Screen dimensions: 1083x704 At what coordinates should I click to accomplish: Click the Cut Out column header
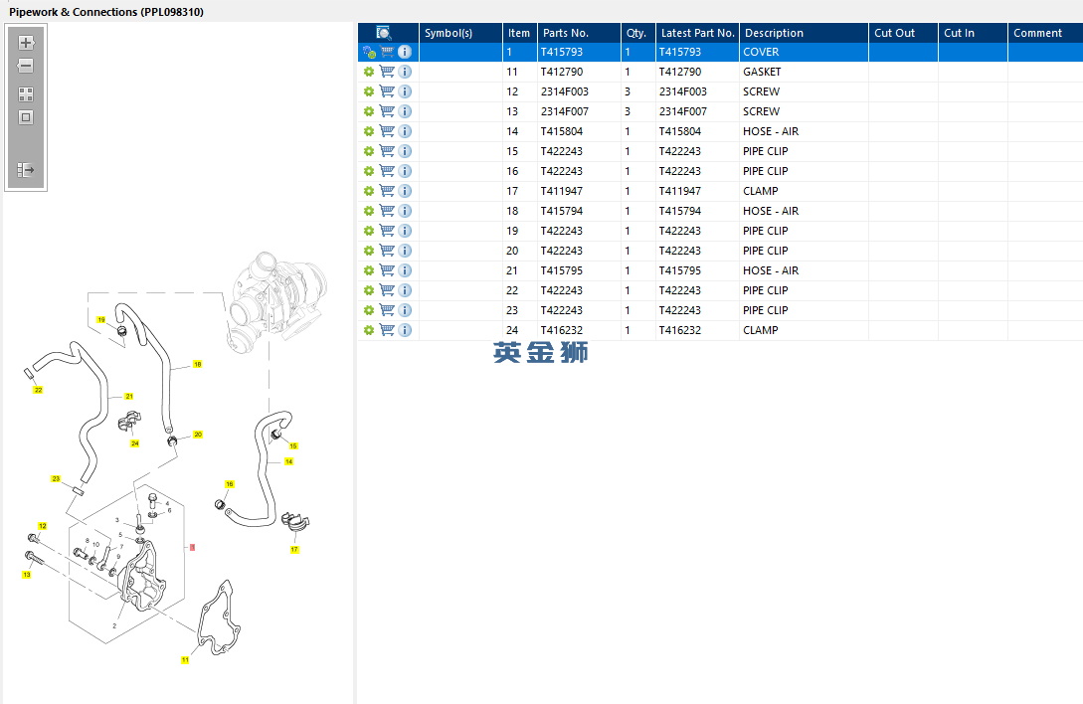pos(903,33)
